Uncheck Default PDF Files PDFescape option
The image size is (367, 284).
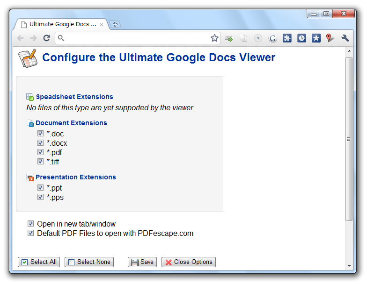31,233
